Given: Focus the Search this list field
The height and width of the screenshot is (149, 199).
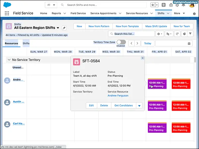Looking at the screenshot, I should 131,34.
